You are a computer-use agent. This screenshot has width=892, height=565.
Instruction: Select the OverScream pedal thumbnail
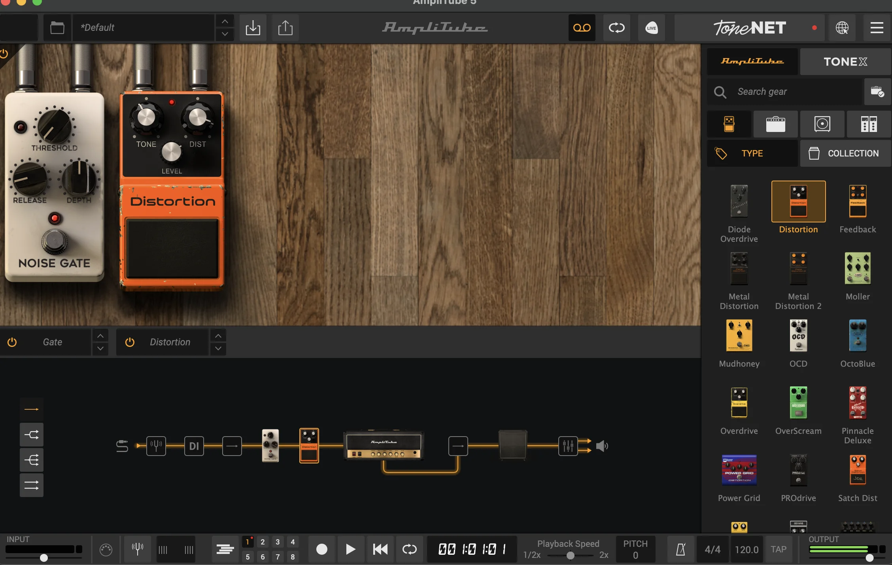(x=798, y=403)
